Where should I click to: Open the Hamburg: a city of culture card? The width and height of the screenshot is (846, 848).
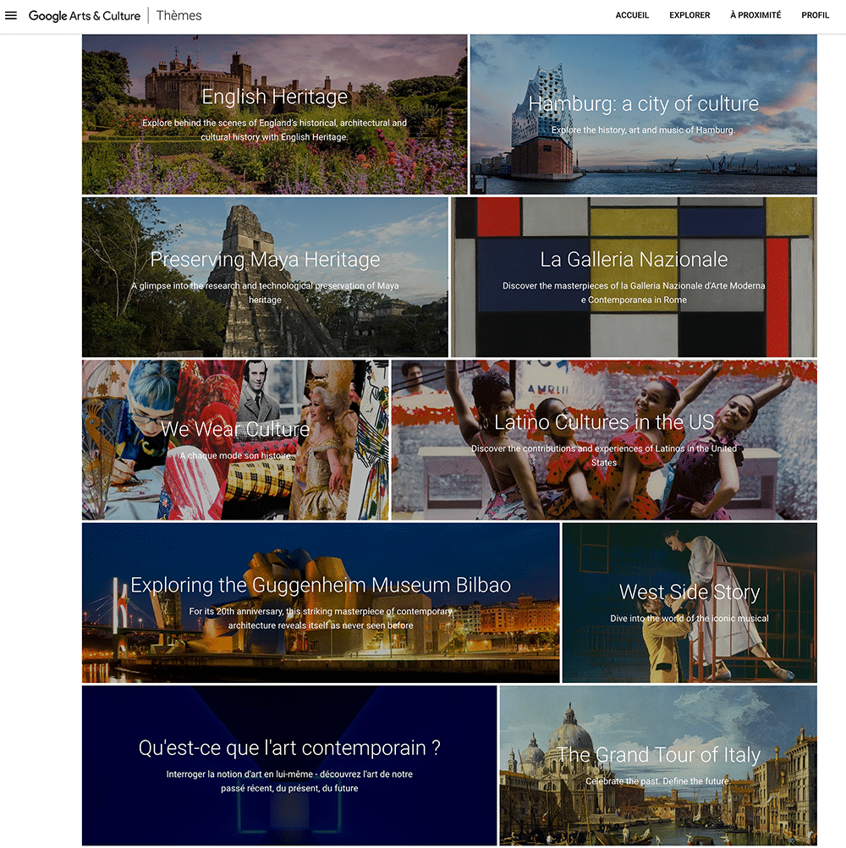(643, 114)
